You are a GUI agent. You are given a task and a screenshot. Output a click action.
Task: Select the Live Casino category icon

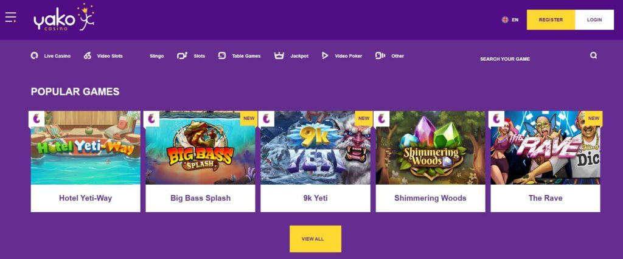(35, 55)
